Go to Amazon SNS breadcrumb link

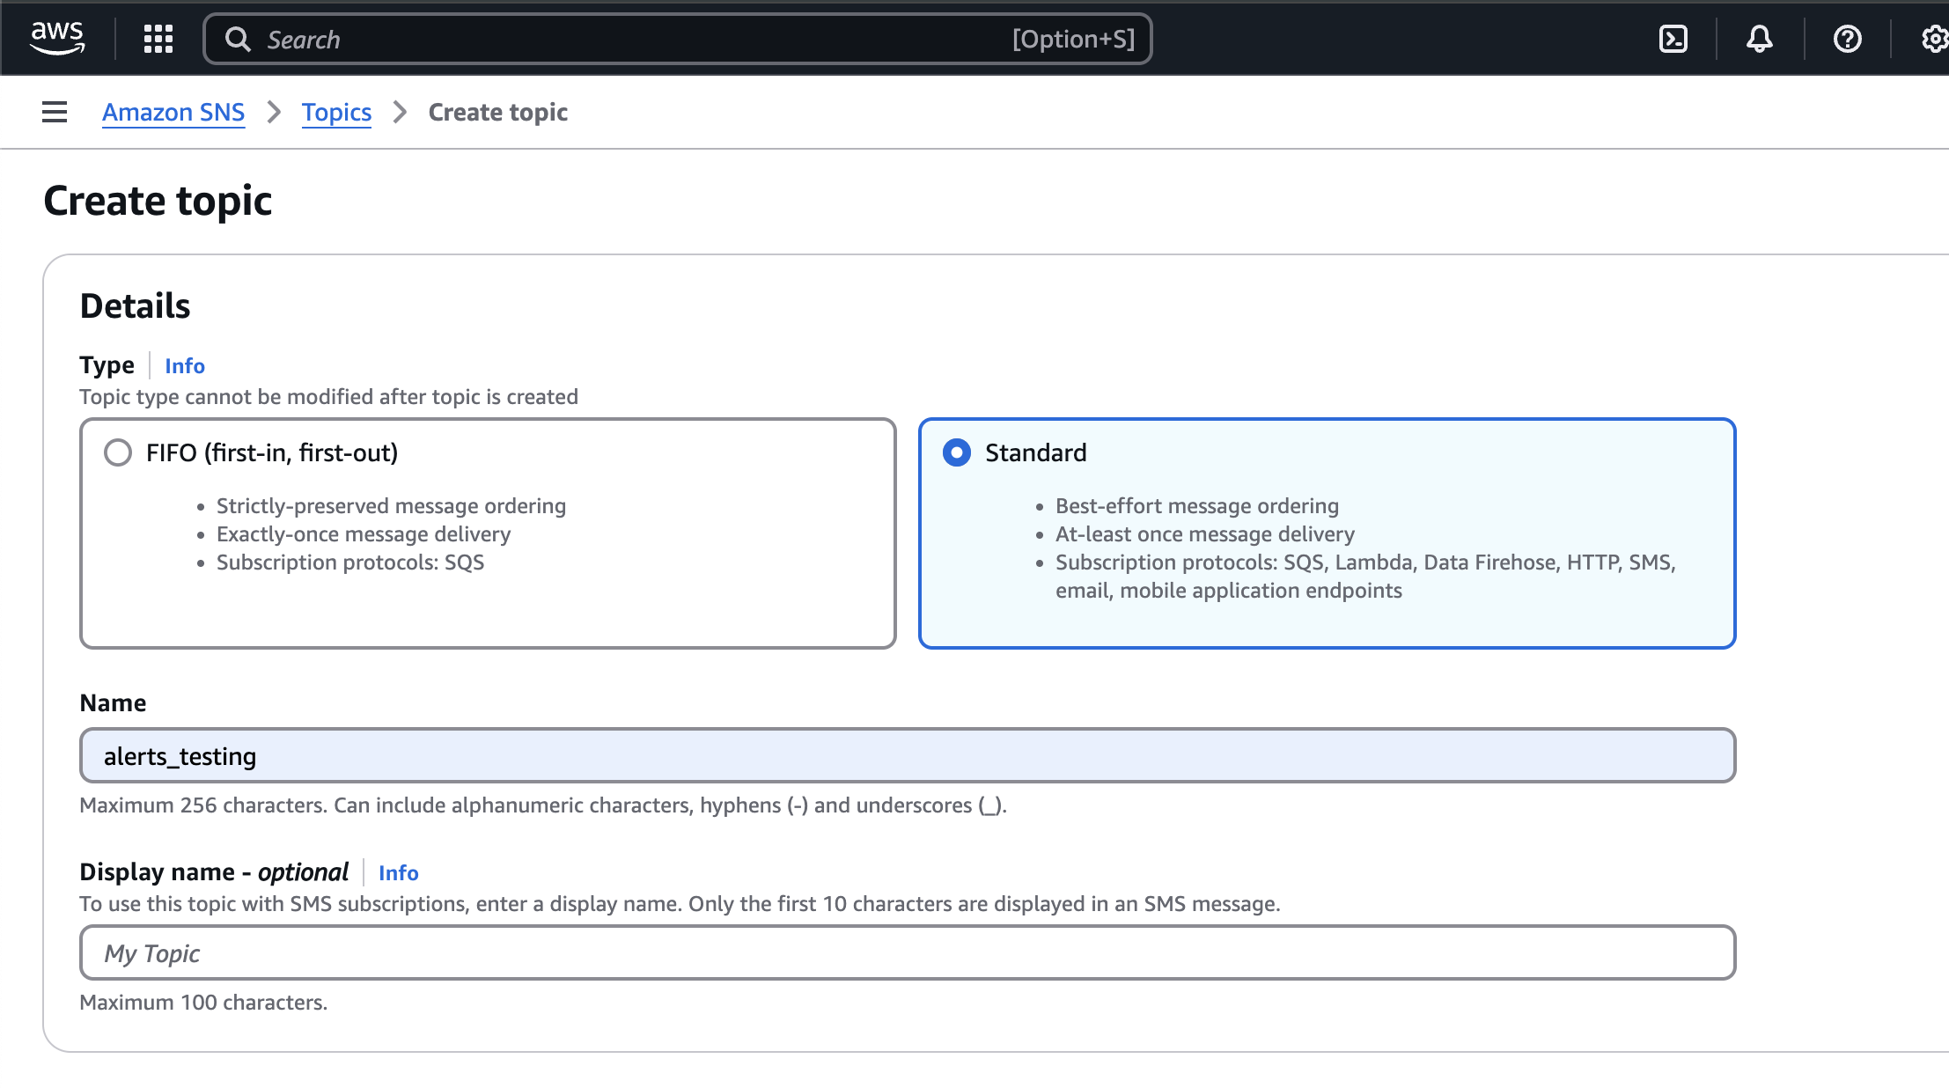[x=173, y=112]
